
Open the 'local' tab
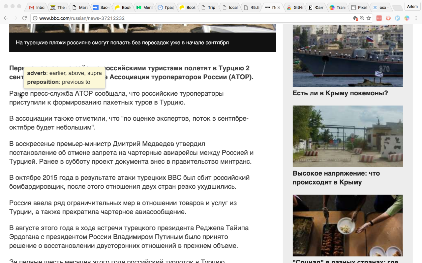pos(230,7)
